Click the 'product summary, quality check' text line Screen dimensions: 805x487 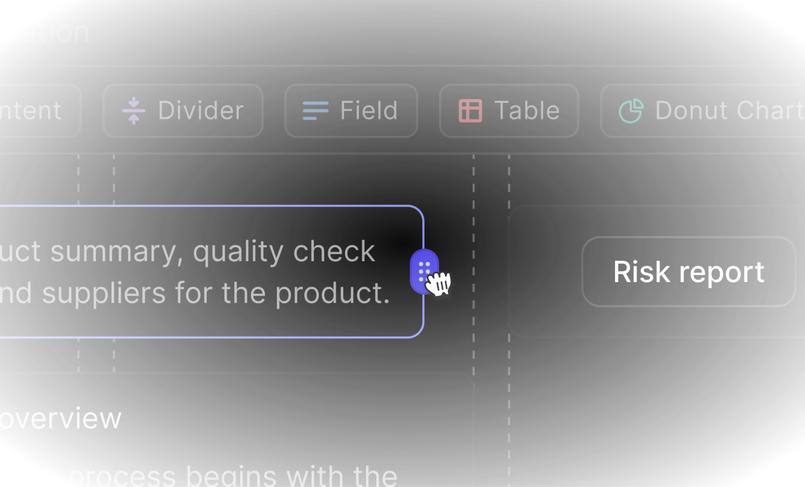coord(187,251)
